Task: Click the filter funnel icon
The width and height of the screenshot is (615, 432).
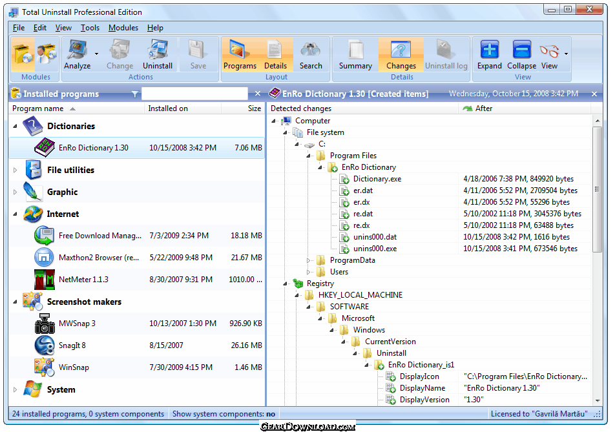Action: pyautogui.click(x=135, y=94)
